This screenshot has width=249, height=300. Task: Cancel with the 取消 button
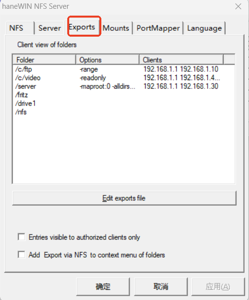pos(161,287)
